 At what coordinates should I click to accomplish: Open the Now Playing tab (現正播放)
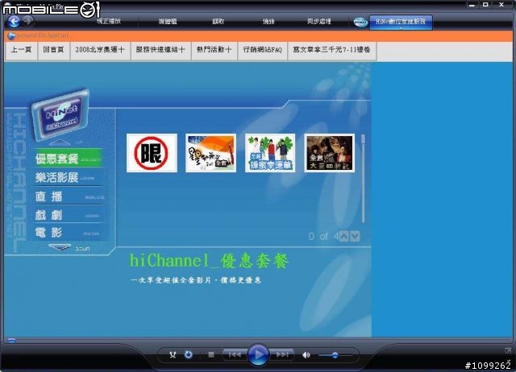109,22
